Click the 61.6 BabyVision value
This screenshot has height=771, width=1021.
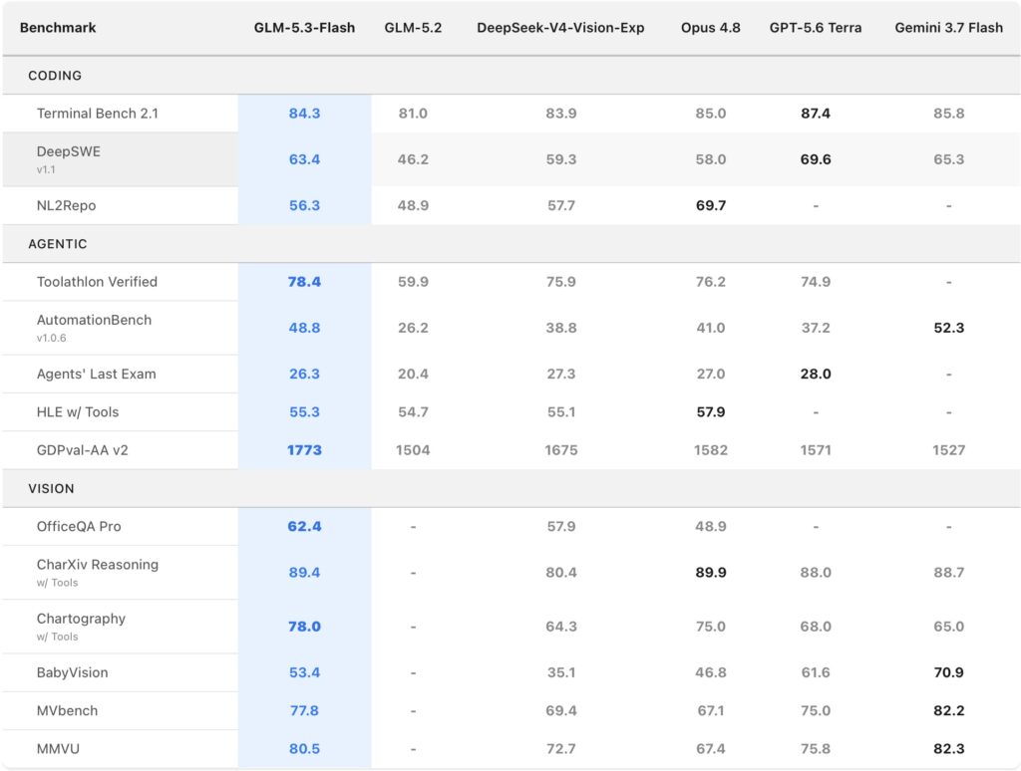click(816, 672)
